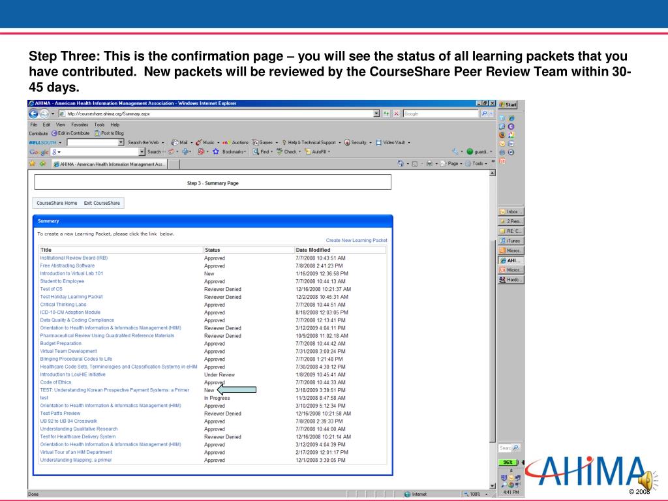The image size is (668, 501).
Task: Switch to Inbox taskbar button
Action: [511, 212]
